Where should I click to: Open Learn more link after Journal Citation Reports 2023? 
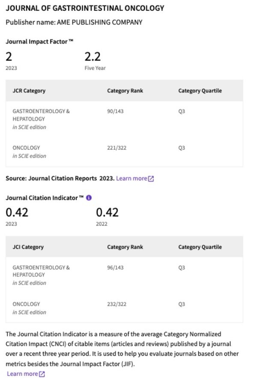click(x=131, y=178)
